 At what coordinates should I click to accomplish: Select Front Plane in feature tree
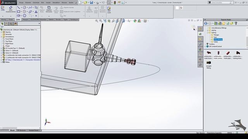9,39
